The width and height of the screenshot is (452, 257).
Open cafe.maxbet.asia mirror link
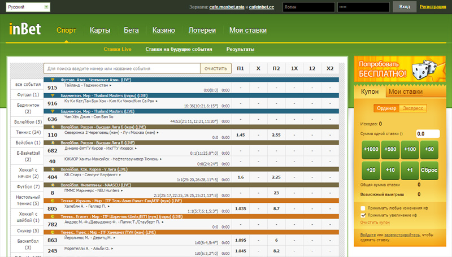[227, 7]
